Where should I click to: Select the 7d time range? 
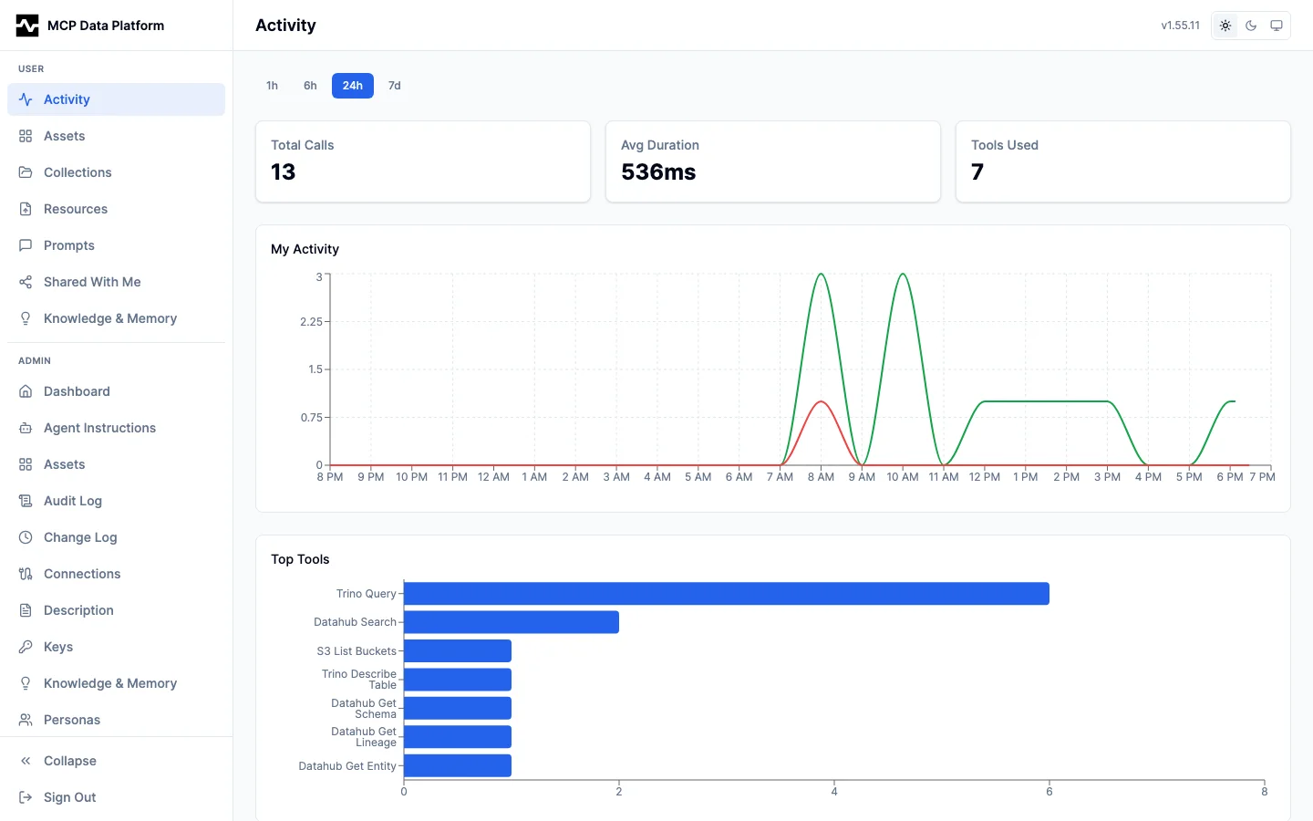tap(394, 86)
